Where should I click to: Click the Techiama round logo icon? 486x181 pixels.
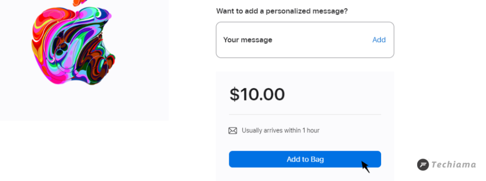[x=423, y=164]
